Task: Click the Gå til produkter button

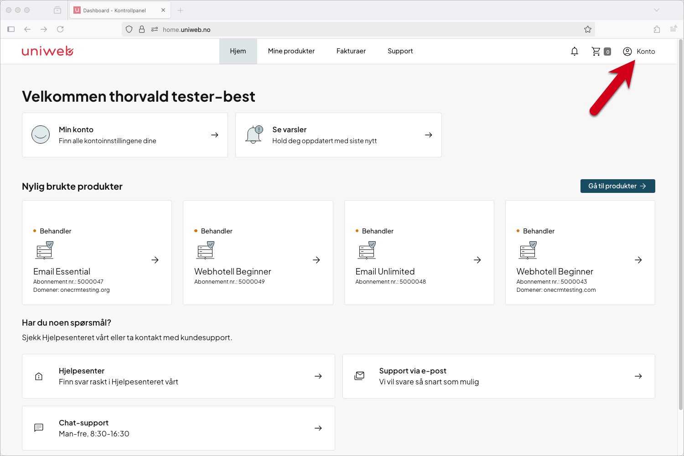Action: pos(618,186)
